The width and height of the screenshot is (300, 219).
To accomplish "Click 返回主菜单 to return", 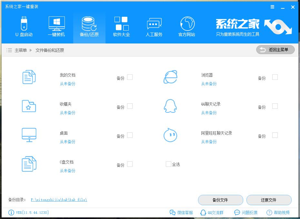I will pyautogui.click(x=275, y=50).
